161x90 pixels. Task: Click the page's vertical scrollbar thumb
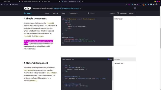pos(160,38)
